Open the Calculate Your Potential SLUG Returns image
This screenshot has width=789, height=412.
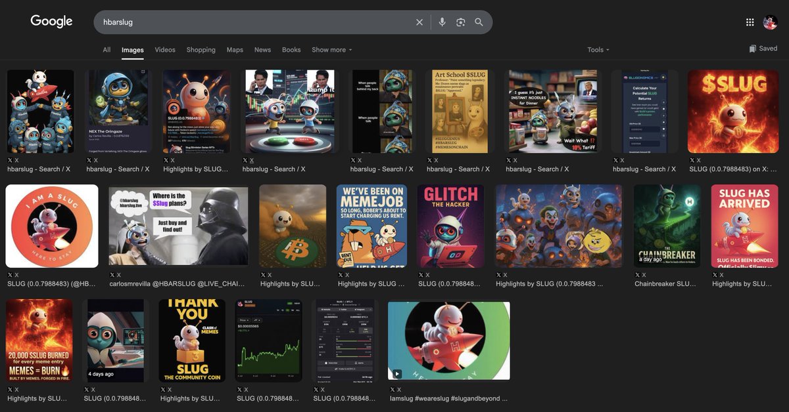(644, 112)
